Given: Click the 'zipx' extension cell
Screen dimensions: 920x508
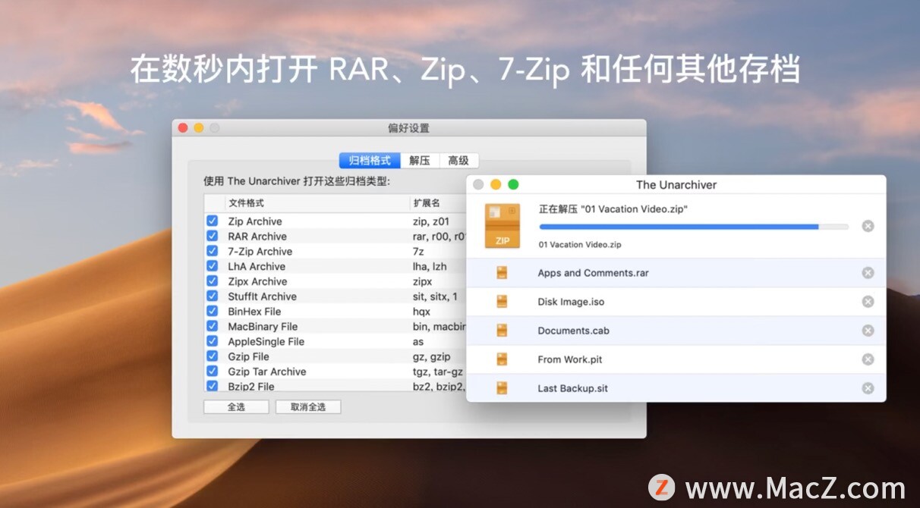Looking at the screenshot, I should 423,281.
